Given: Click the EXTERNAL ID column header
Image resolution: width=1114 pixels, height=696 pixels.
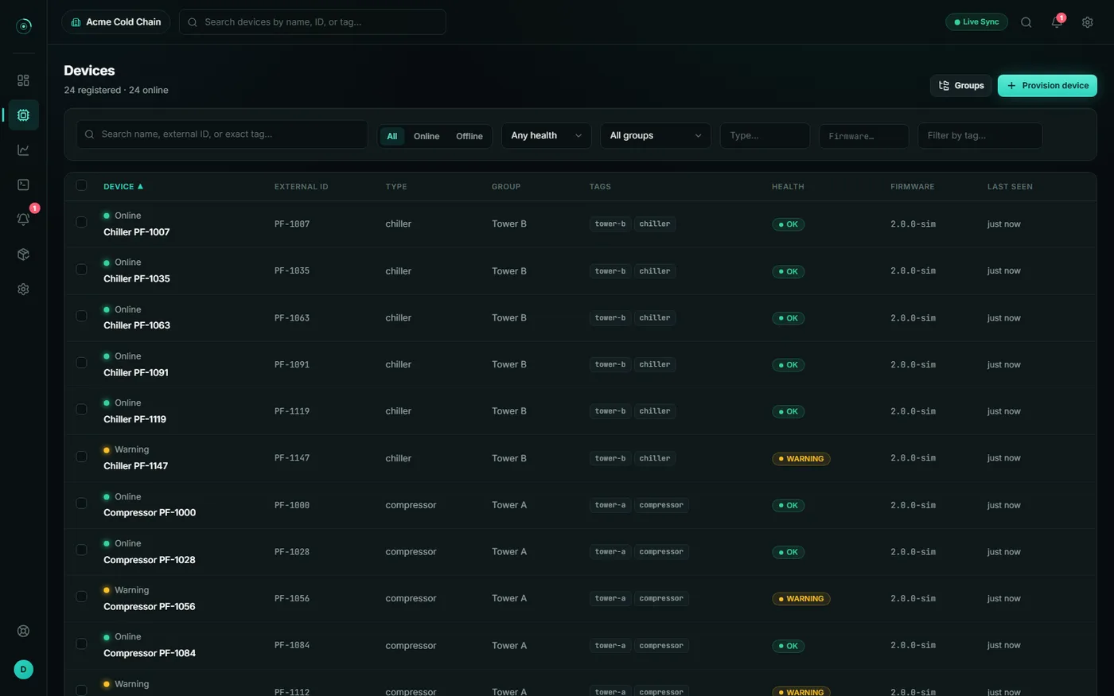Looking at the screenshot, I should click(x=301, y=186).
